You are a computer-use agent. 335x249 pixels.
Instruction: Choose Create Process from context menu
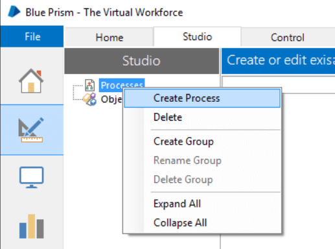[x=202, y=98]
